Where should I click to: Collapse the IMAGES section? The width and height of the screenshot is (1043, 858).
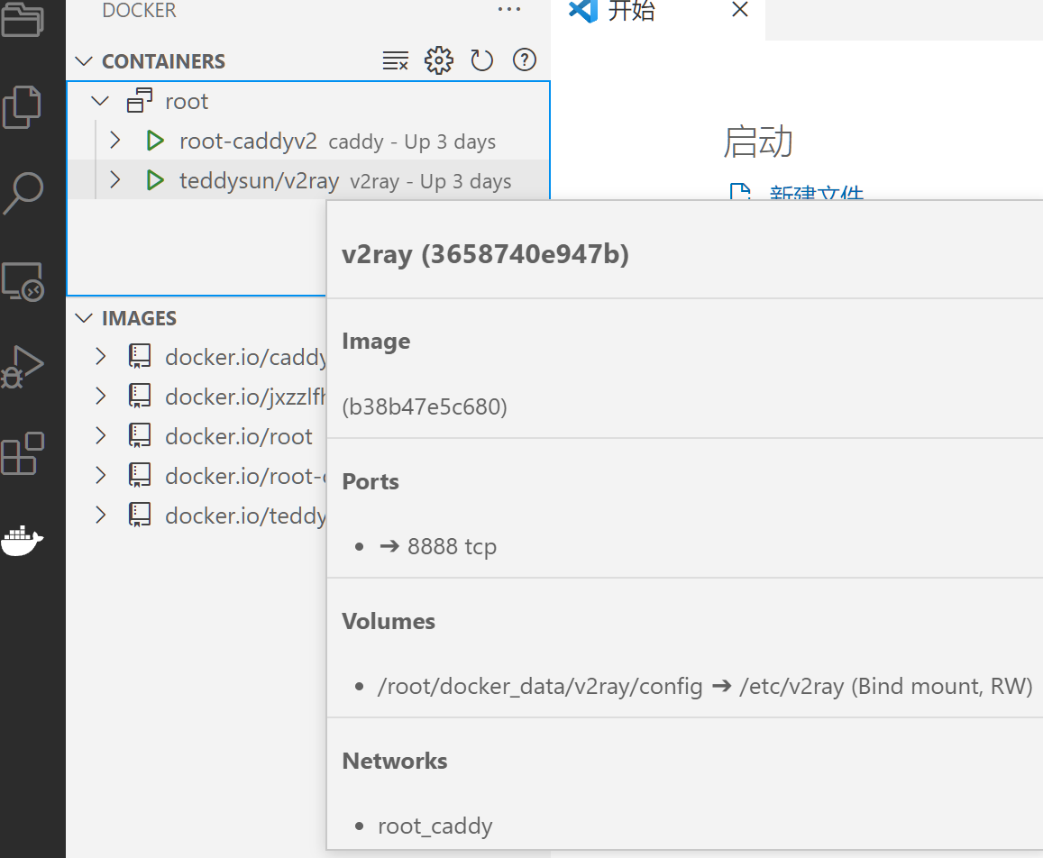pos(84,318)
